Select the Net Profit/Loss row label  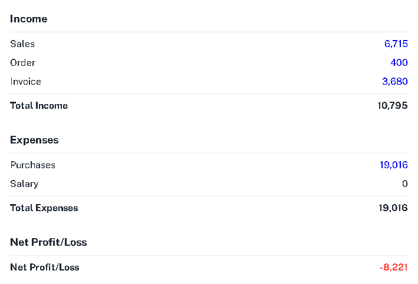pos(45,268)
